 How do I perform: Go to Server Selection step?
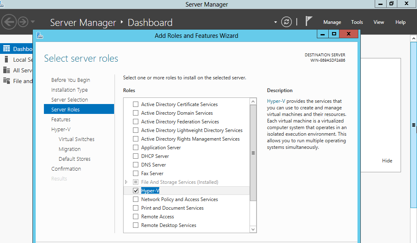point(69,100)
